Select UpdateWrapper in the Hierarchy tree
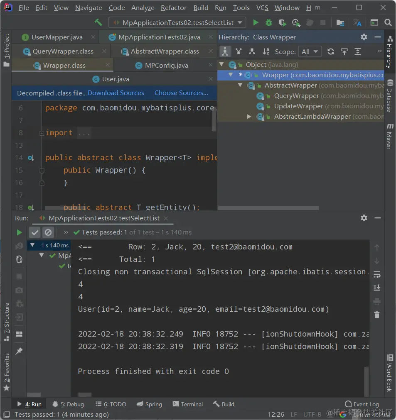 click(x=298, y=106)
